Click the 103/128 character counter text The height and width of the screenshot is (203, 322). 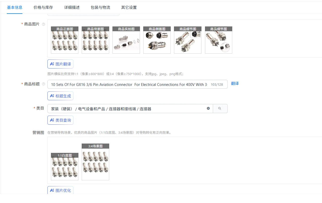[x=217, y=85]
